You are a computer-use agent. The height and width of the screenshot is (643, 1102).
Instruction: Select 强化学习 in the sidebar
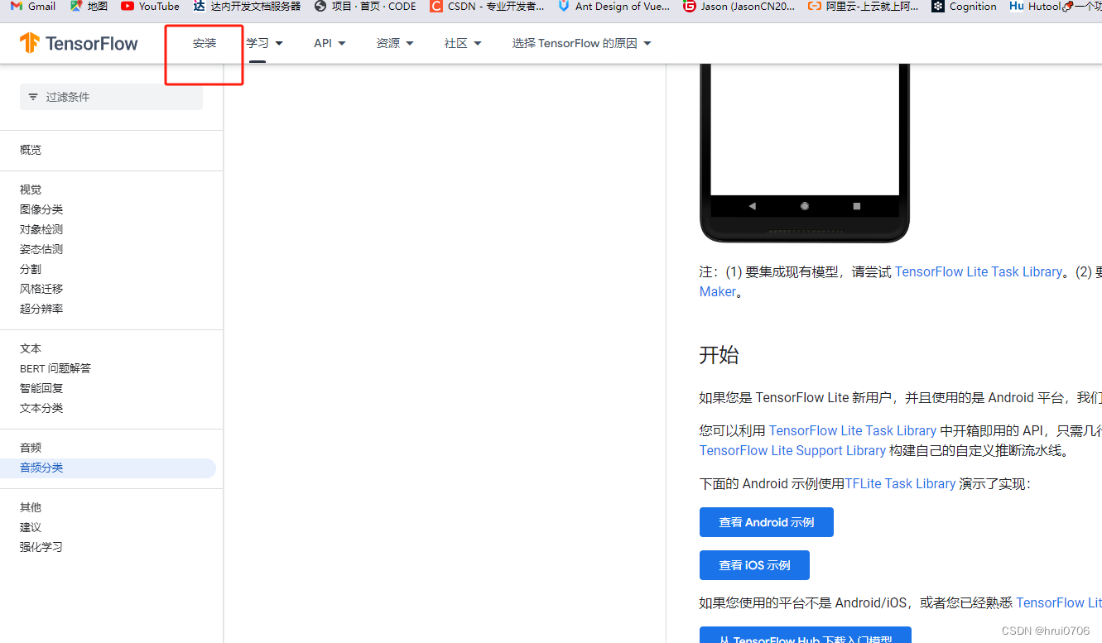pyautogui.click(x=41, y=547)
